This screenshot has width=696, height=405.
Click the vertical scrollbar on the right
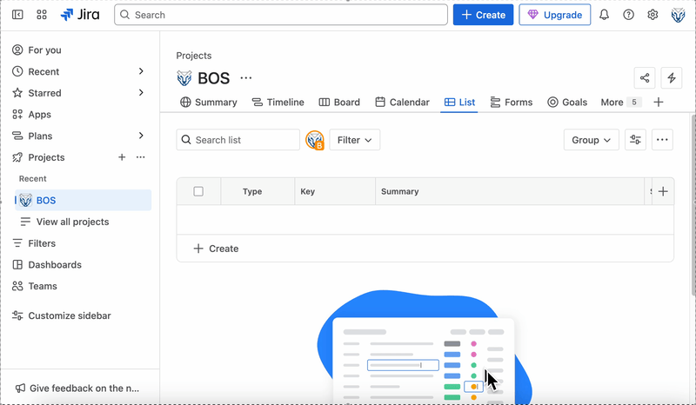click(693, 204)
